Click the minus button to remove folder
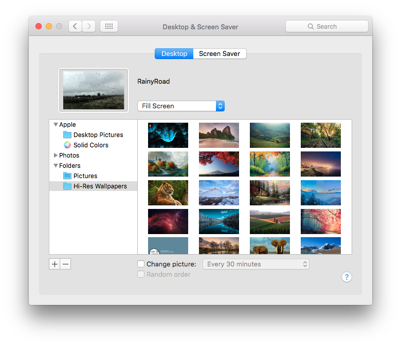The height and width of the screenshot is (346, 401). [x=65, y=264]
